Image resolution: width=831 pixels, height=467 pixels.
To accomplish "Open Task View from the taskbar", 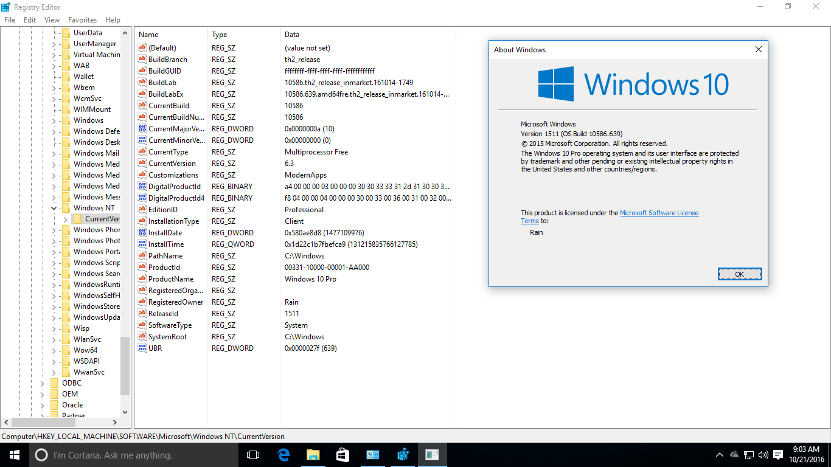I will tap(252, 454).
